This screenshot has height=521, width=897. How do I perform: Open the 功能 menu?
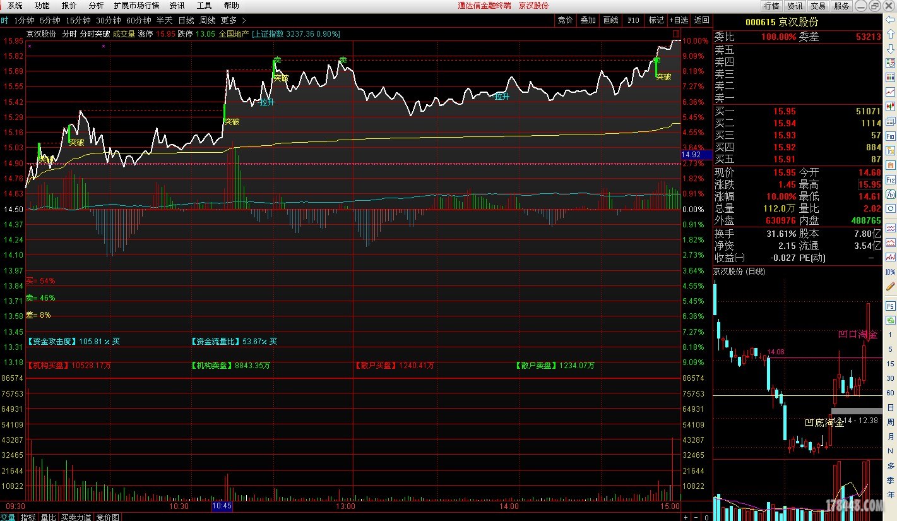pyautogui.click(x=42, y=6)
